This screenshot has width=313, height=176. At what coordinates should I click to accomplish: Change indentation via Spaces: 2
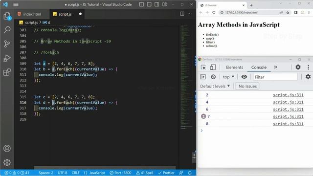(46, 173)
